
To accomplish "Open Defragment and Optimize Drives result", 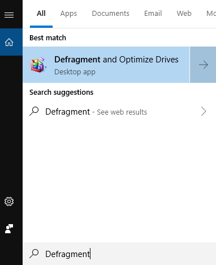I will [106, 65].
